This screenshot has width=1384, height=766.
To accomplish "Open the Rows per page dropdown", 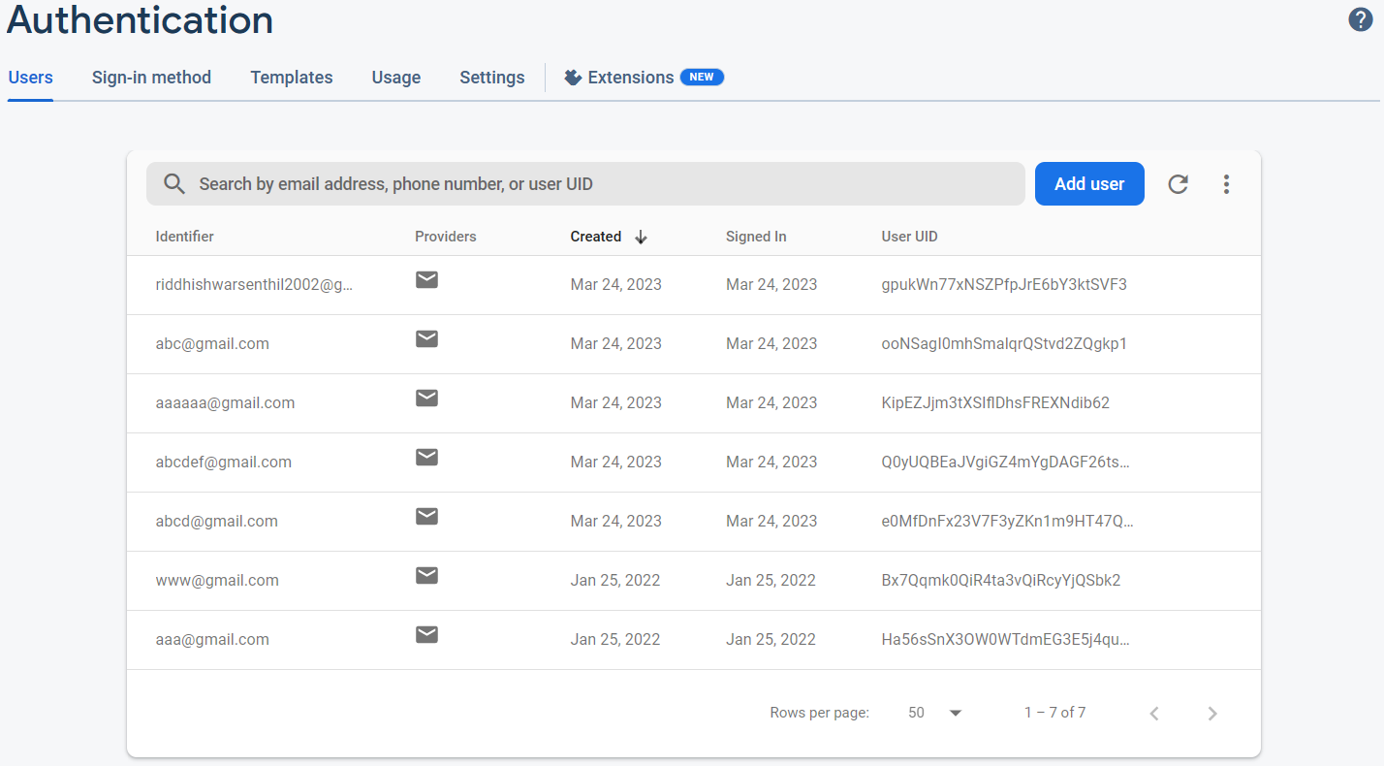I will point(935,713).
